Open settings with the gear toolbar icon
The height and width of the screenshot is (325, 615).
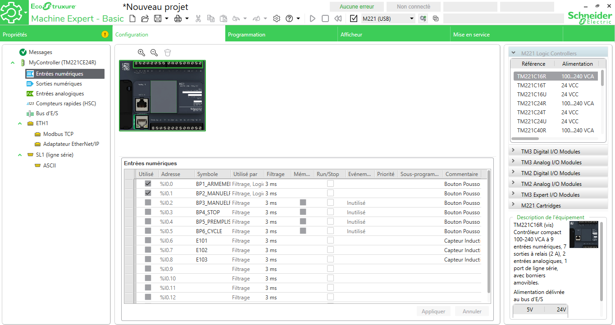point(277,18)
